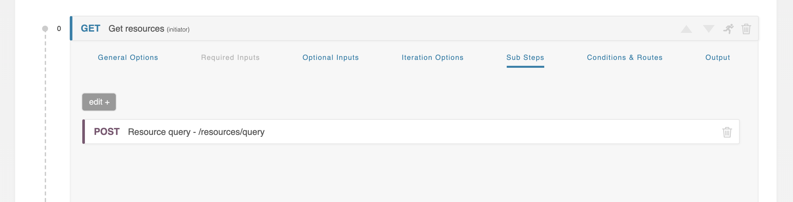
Task: Open the Conditions & Routes tab
Action: click(x=624, y=58)
